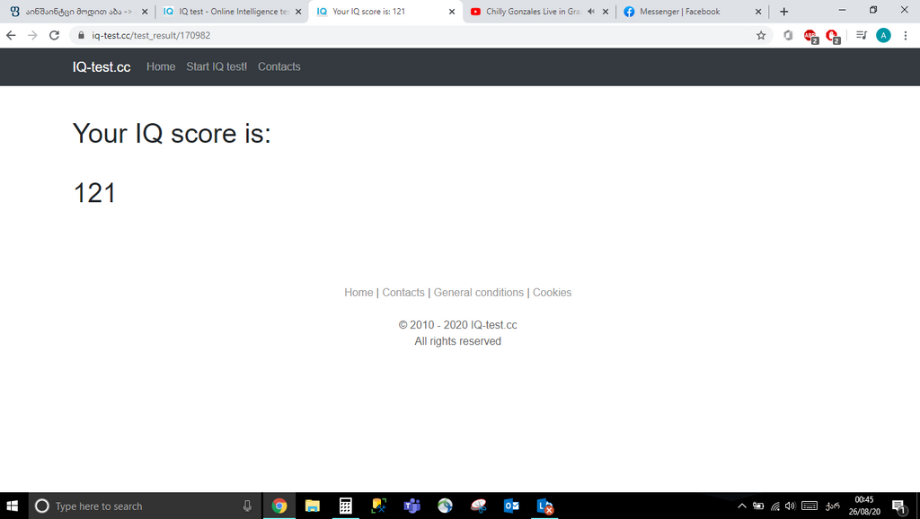
Task: Open the General conditions footer link
Action: point(479,292)
